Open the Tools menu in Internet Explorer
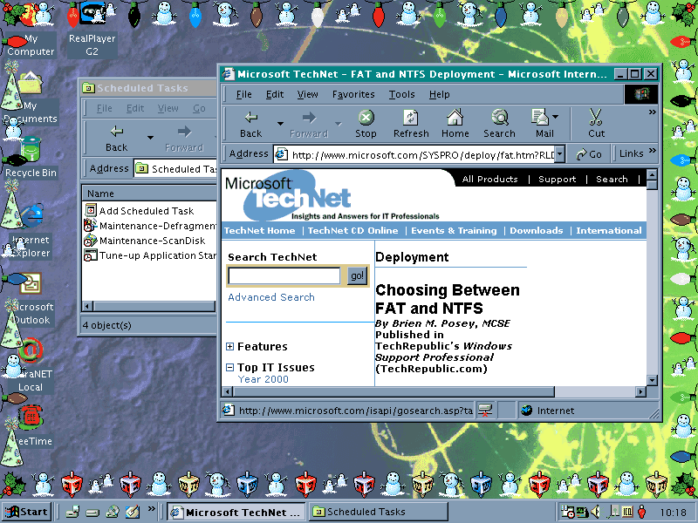The width and height of the screenshot is (698, 523). [402, 94]
